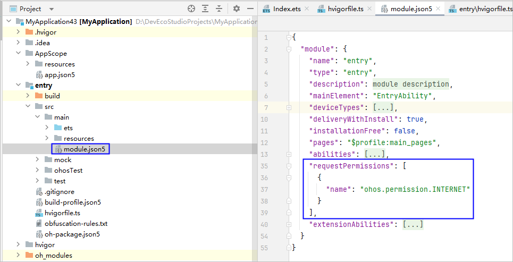Select obfuscation-rules.txt file
This screenshot has height=262, width=513.
coord(75,223)
